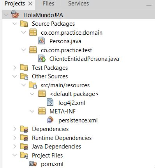The width and height of the screenshot is (155, 168).
Task: Click the Test Packages folder icon
Action: [x=24, y=67]
